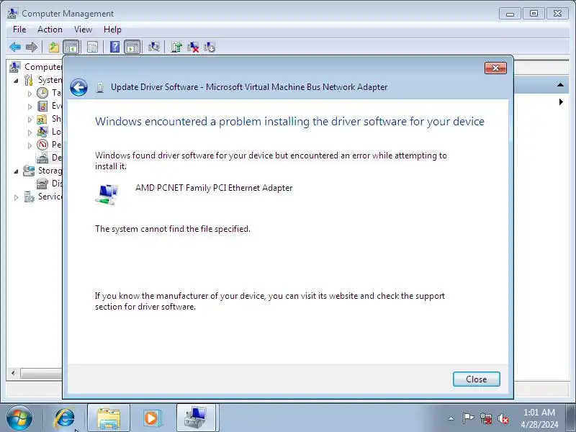Toggle Show/Hide Action Pane toolbar icon
Viewport: 576px width, 432px height.
point(132,47)
